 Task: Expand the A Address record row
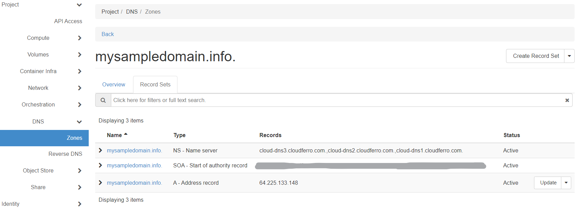(100, 183)
